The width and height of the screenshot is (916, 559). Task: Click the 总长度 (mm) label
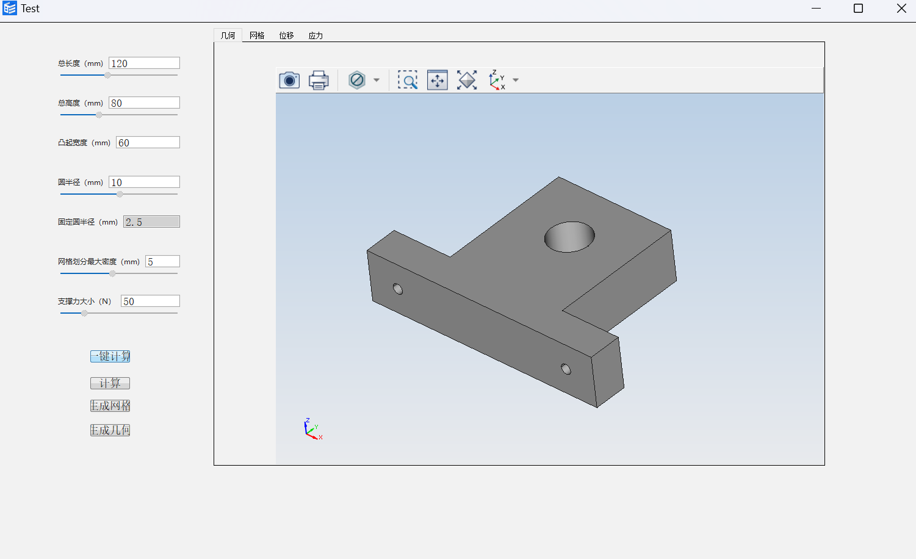tap(81, 63)
